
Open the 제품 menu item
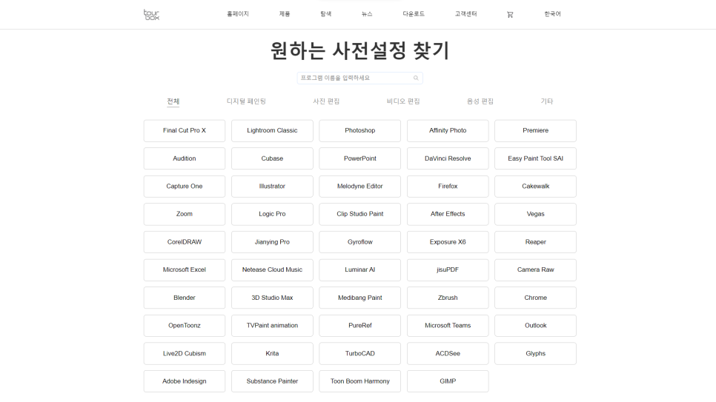click(x=285, y=14)
